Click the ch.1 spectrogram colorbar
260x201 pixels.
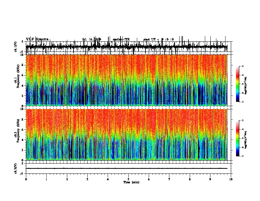click(237, 84)
